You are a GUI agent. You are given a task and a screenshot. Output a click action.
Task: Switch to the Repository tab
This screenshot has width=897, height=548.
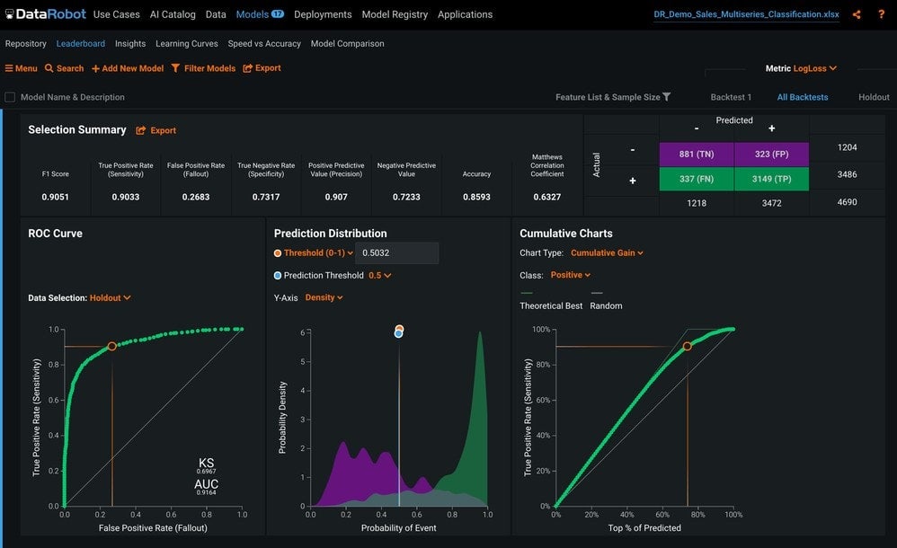26,43
